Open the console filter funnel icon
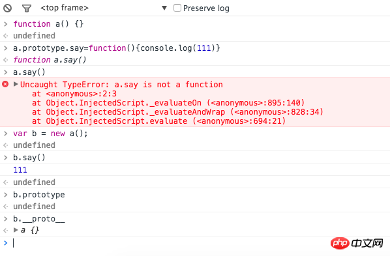Screen dimensions: 390x256 27,8
